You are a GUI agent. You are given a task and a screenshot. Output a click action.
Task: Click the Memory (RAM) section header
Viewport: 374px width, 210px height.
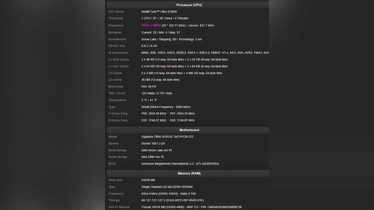click(x=189, y=173)
